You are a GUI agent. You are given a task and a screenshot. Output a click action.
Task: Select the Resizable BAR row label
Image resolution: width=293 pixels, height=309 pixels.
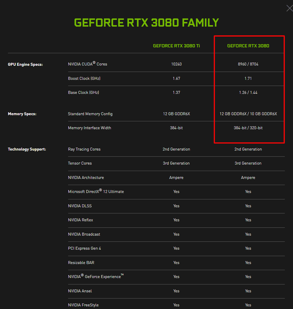click(81, 262)
